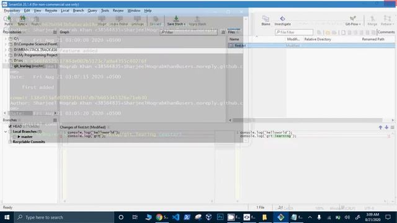Click the File Filter input field
397x223 pixels.
pos(294,32)
